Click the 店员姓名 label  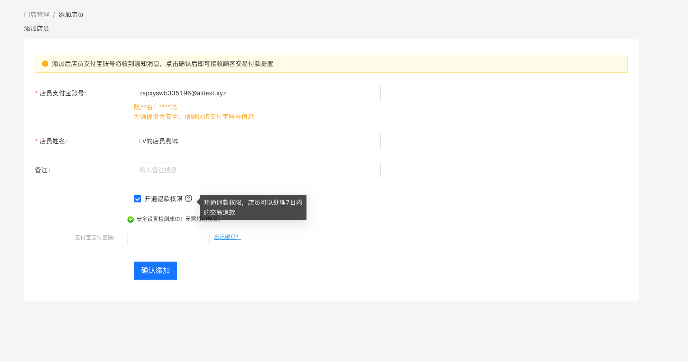pos(54,141)
